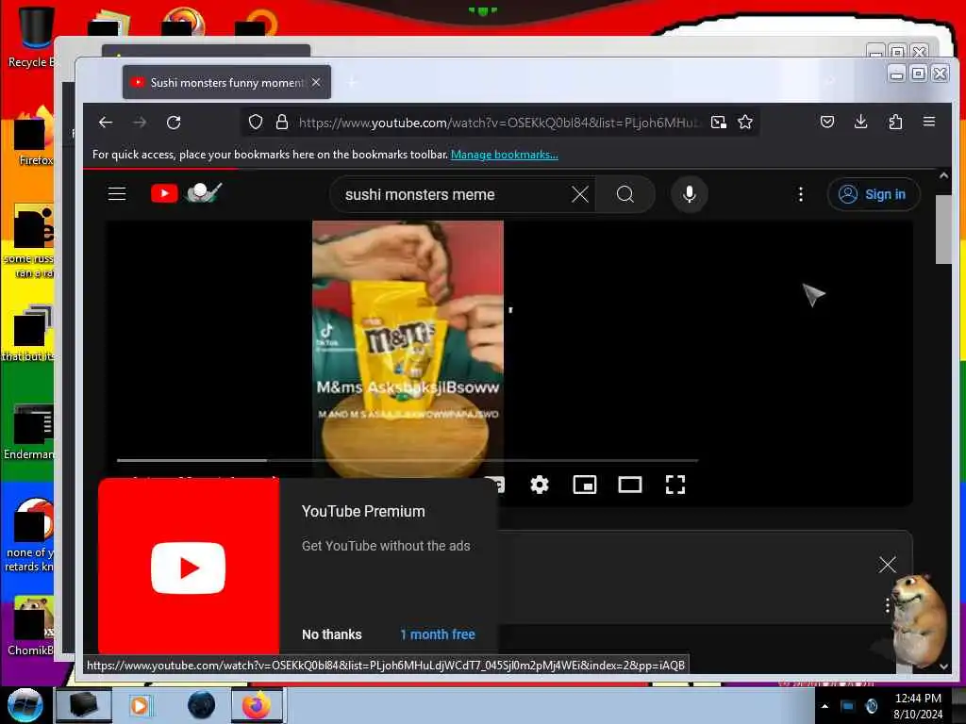
Task: Bookmark this page with star icon
Action: click(x=745, y=123)
